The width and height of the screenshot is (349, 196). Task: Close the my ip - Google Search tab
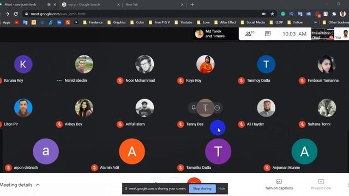(118, 4)
